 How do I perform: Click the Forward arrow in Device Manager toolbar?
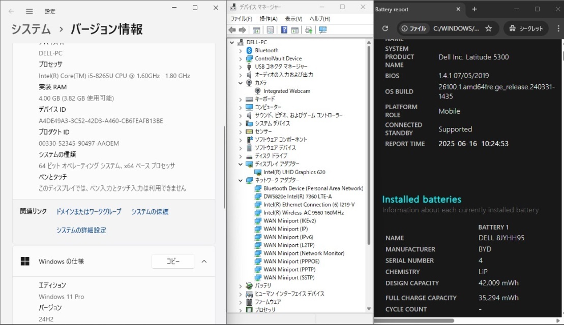(243, 30)
